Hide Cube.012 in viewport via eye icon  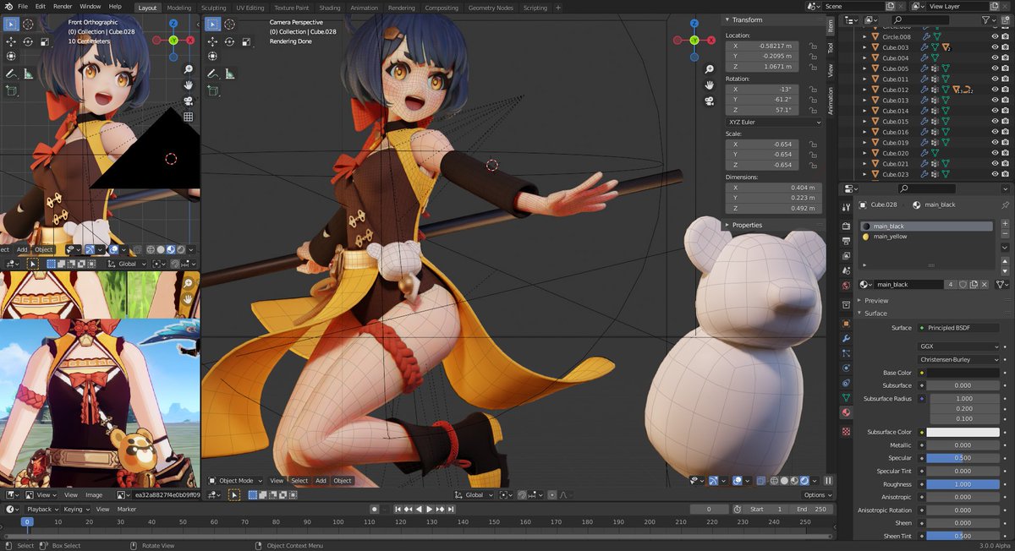[995, 90]
